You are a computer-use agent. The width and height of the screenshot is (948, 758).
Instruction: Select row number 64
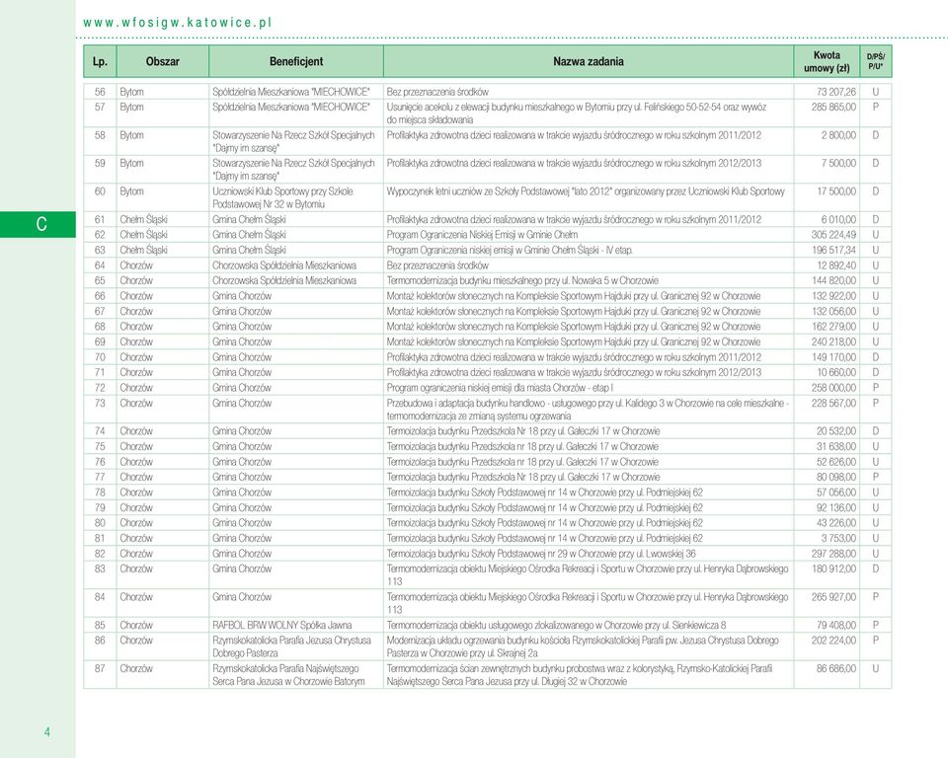coord(100,265)
